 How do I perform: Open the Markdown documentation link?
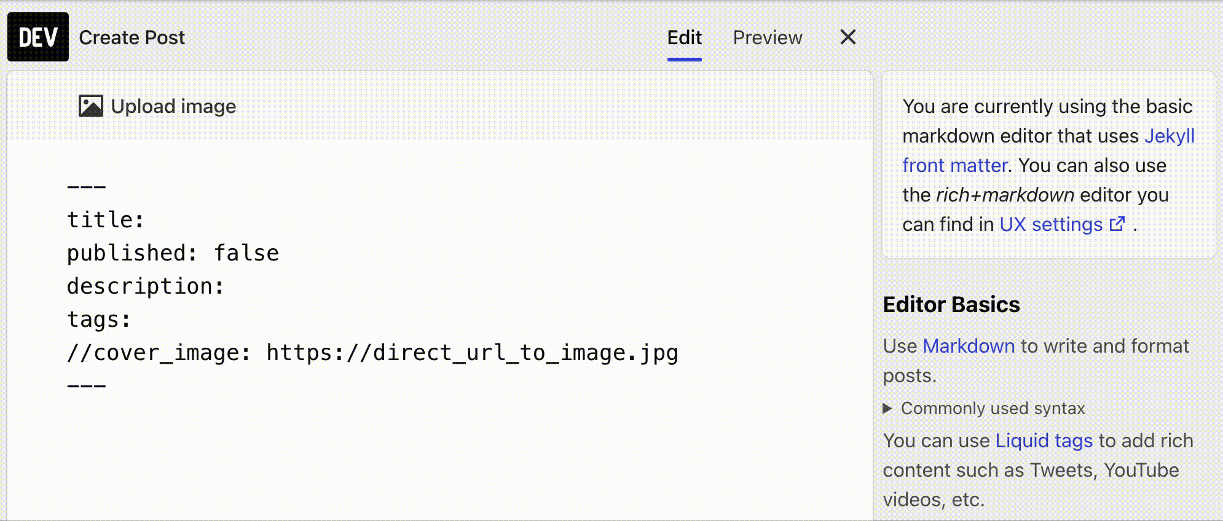tap(970, 346)
